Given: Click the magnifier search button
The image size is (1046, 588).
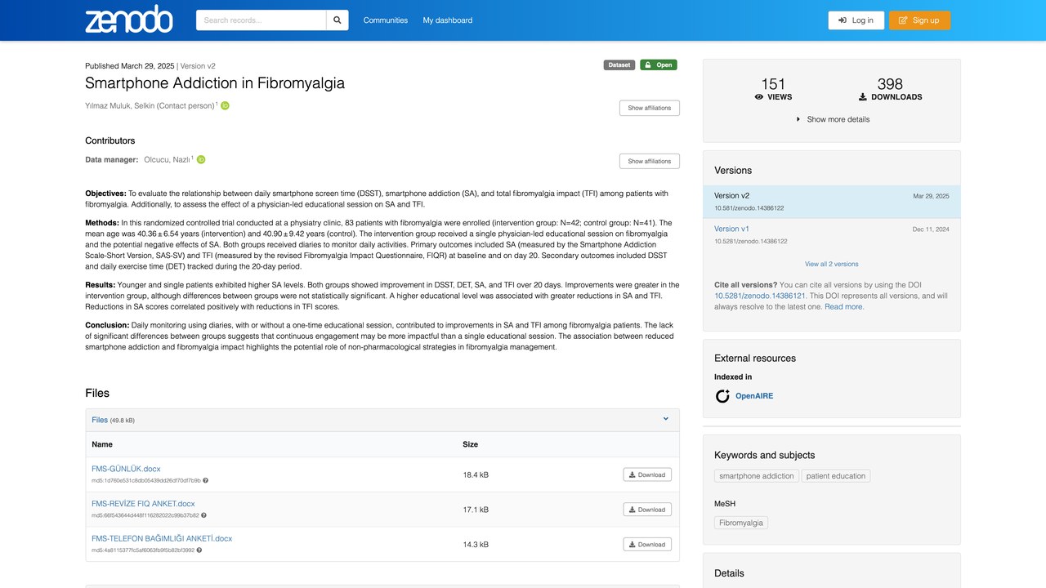Looking at the screenshot, I should tap(337, 20).
